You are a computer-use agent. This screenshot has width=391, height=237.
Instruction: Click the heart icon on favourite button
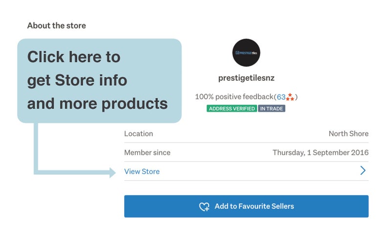204,207
